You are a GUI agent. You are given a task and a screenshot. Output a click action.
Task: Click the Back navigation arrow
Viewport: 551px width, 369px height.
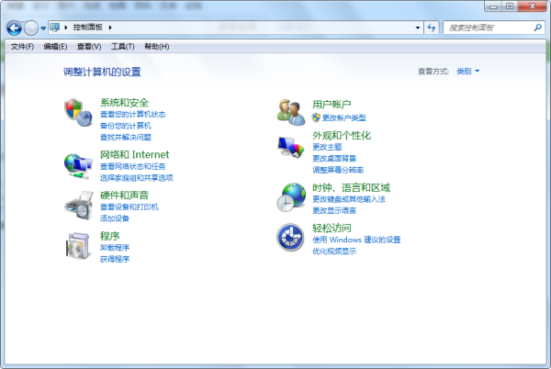(14, 28)
